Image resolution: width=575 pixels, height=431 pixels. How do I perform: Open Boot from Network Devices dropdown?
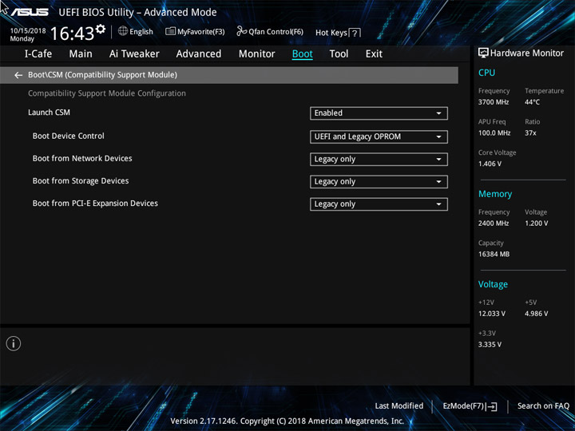pos(379,159)
